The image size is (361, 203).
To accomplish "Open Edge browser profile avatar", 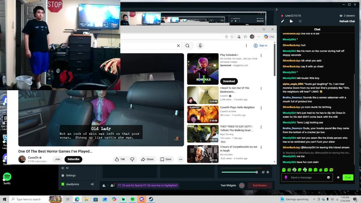I will click(252, 37).
